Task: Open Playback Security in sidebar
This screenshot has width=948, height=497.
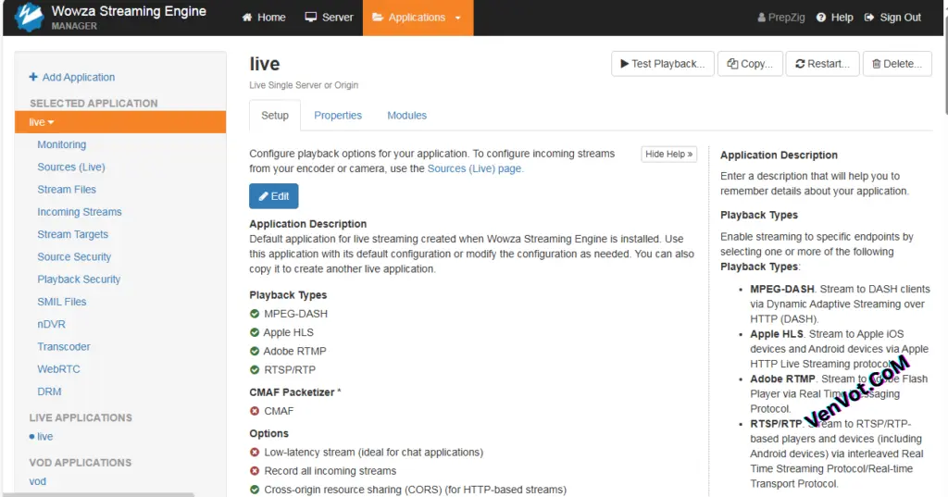Action: click(x=79, y=280)
